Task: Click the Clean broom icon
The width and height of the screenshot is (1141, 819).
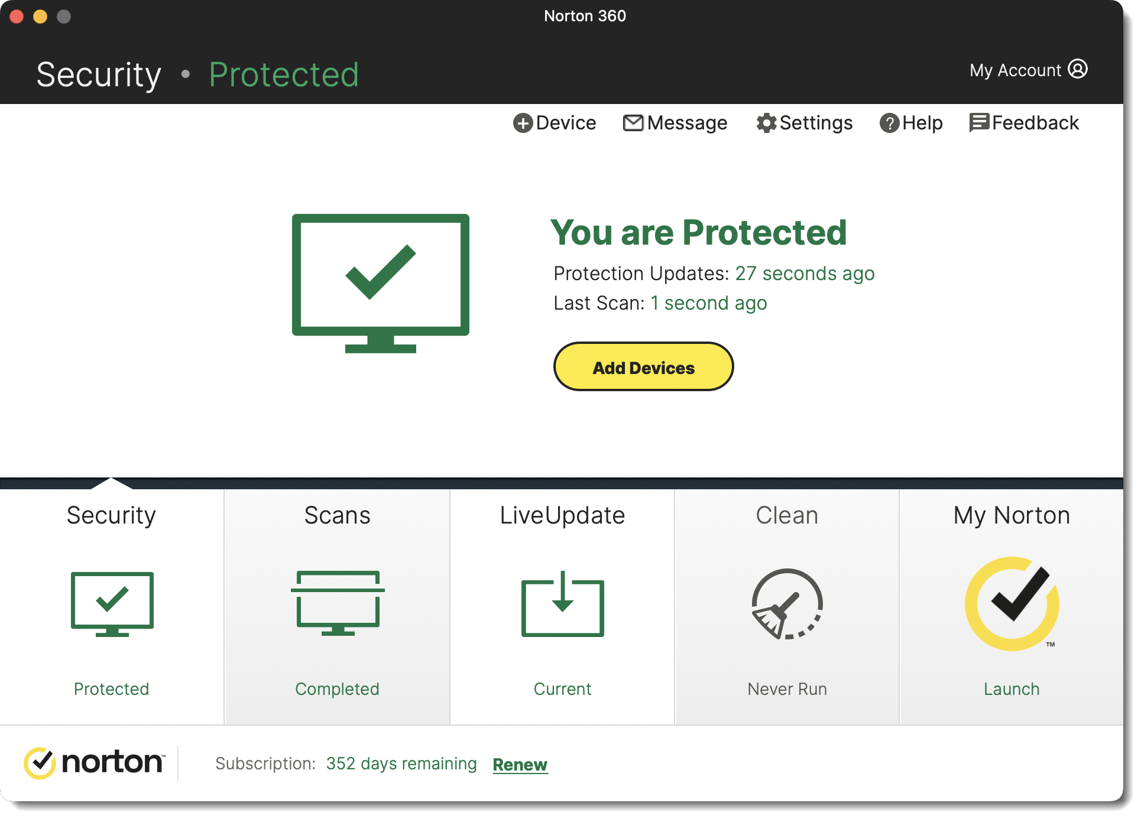Action: pos(787,603)
